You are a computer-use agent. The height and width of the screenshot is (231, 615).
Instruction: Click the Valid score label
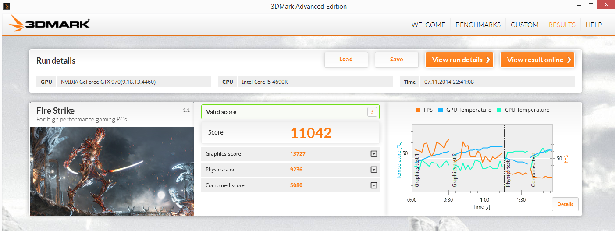click(x=221, y=112)
